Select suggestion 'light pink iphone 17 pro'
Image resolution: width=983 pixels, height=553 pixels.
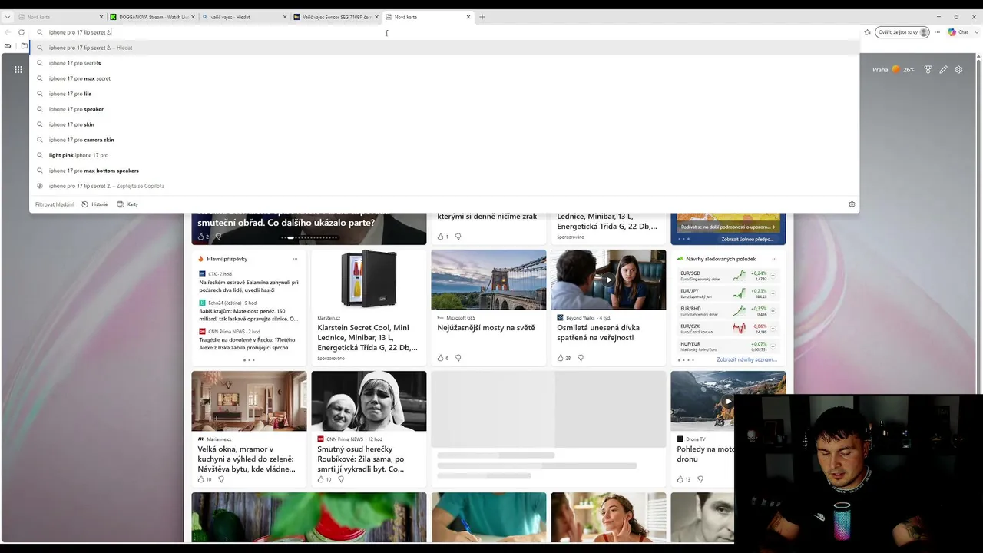[x=445, y=155]
